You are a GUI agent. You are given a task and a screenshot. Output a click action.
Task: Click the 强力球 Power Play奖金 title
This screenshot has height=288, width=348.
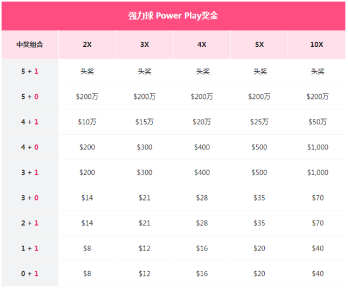point(173,16)
